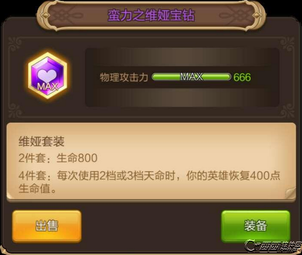Click the green 装备 equip button
This screenshot has height=255, width=302.
click(256, 226)
